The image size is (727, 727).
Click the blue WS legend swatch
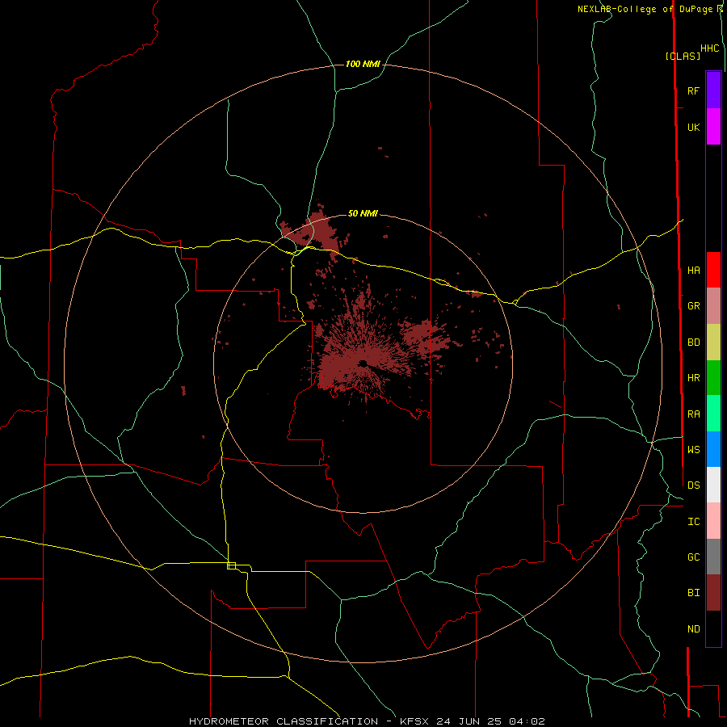coord(713,449)
